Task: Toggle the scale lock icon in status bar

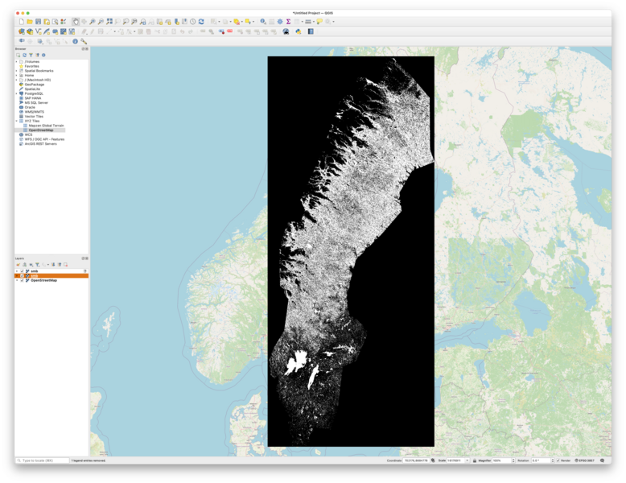Action: click(x=474, y=460)
